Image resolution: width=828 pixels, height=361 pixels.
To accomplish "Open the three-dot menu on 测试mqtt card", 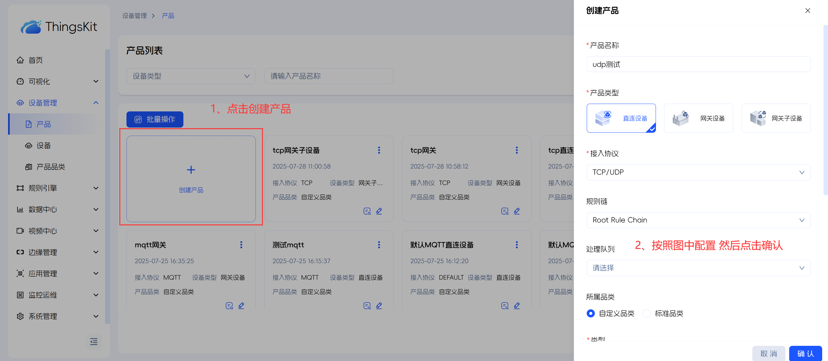I will click(x=379, y=245).
